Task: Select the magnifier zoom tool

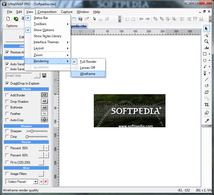Action: 206,42
